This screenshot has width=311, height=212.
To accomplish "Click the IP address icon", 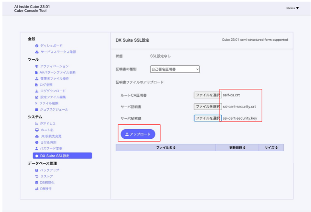I will click(37, 124).
